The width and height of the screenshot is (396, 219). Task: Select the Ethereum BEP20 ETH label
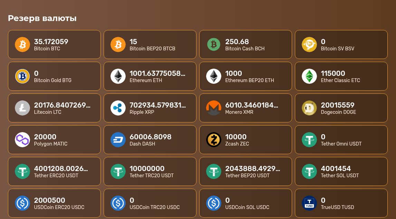249,80
